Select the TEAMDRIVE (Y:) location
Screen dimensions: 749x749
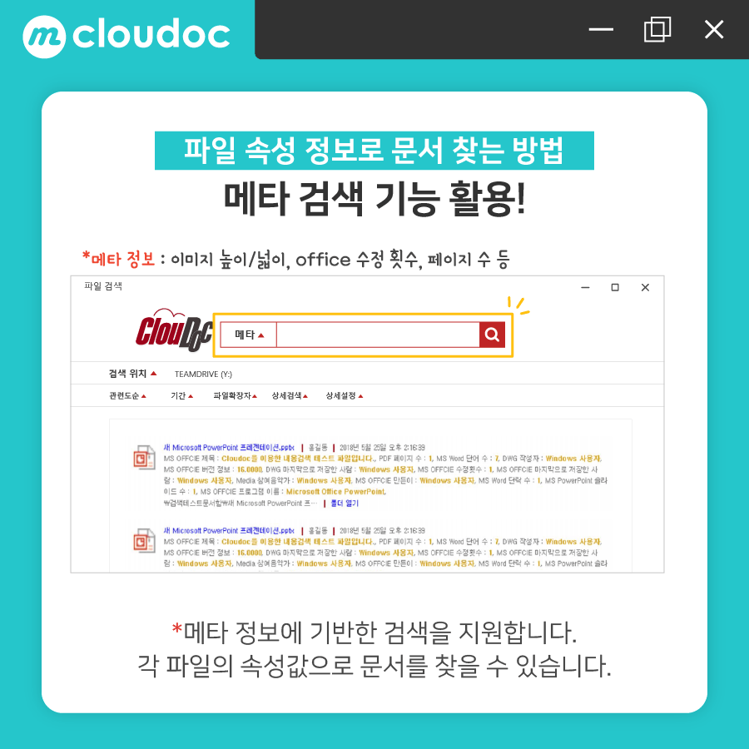pos(203,374)
